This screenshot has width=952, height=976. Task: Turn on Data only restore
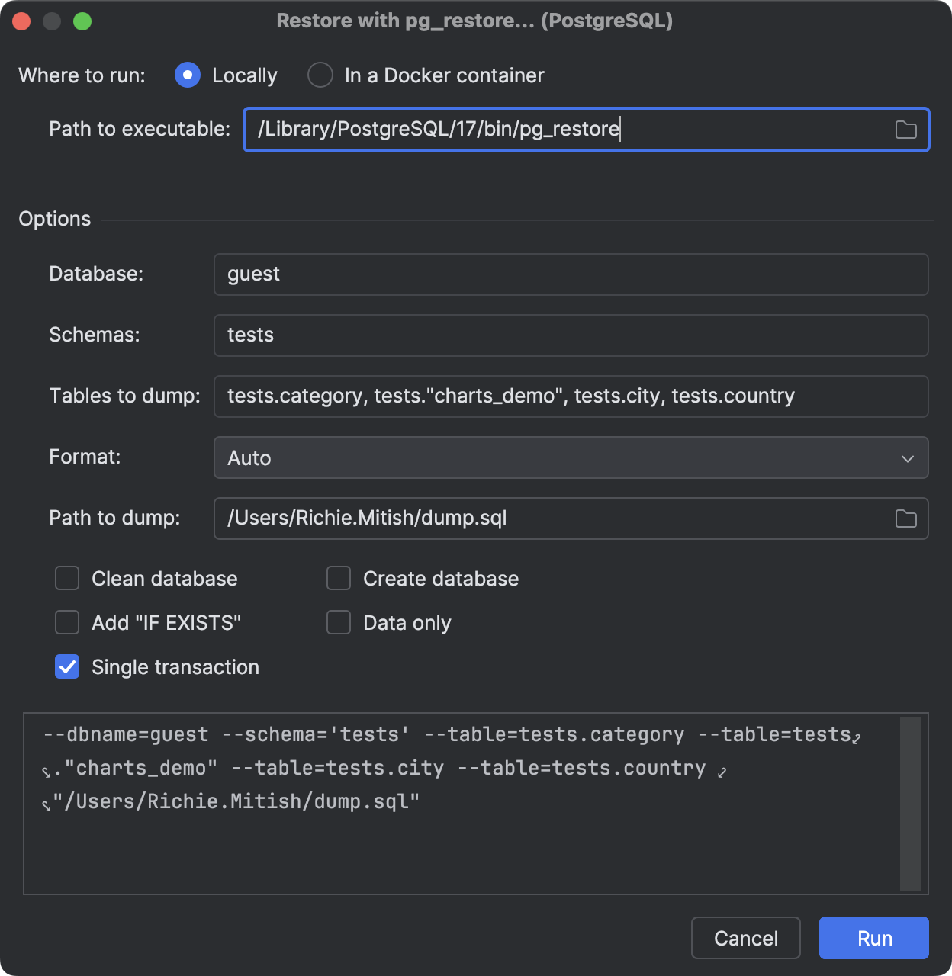pos(338,622)
